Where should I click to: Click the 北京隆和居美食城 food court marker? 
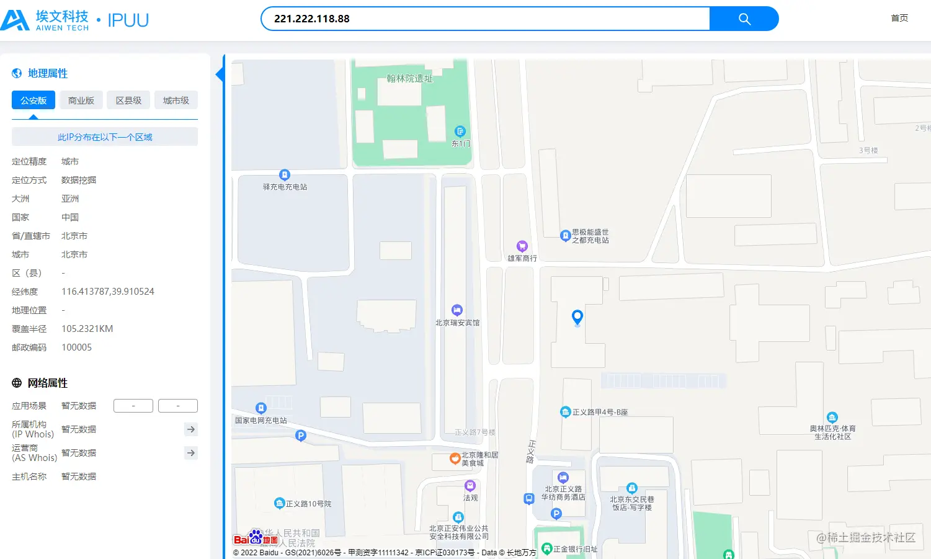pyautogui.click(x=455, y=458)
